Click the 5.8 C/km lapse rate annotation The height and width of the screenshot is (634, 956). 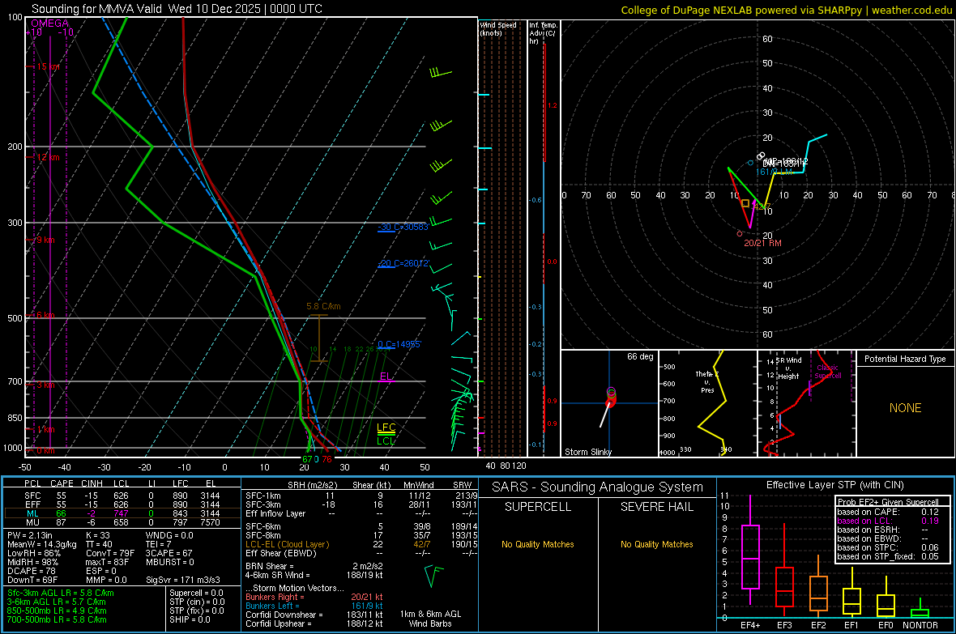tap(323, 306)
